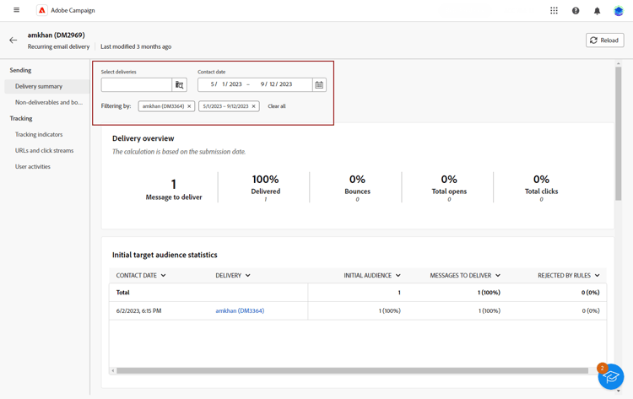Viewport: 633px width, 399px height.
Task: Expand the Initial Audience column dropdown
Action: click(x=398, y=275)
